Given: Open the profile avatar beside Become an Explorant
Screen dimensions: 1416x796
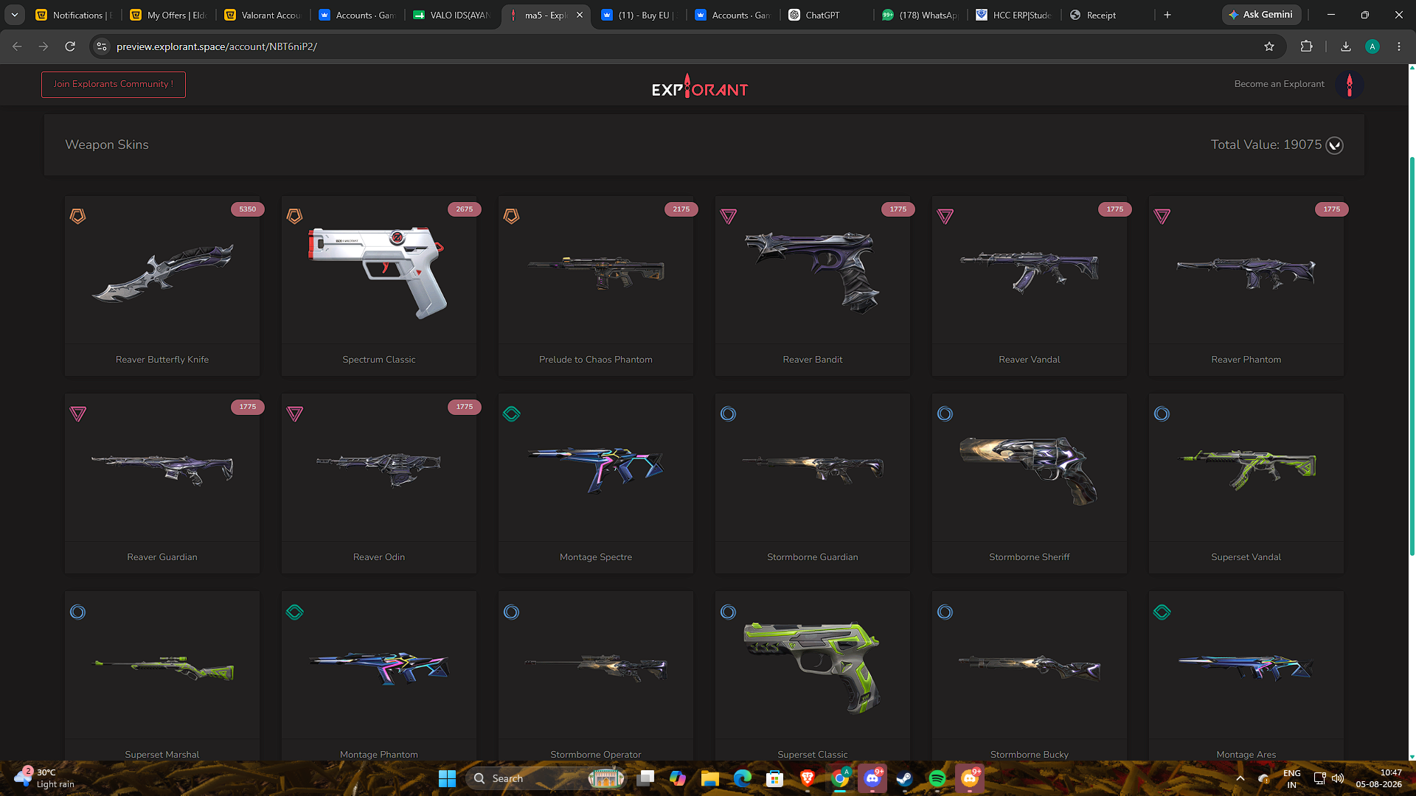Looking at the screenshot, I should click(1350, 85).
